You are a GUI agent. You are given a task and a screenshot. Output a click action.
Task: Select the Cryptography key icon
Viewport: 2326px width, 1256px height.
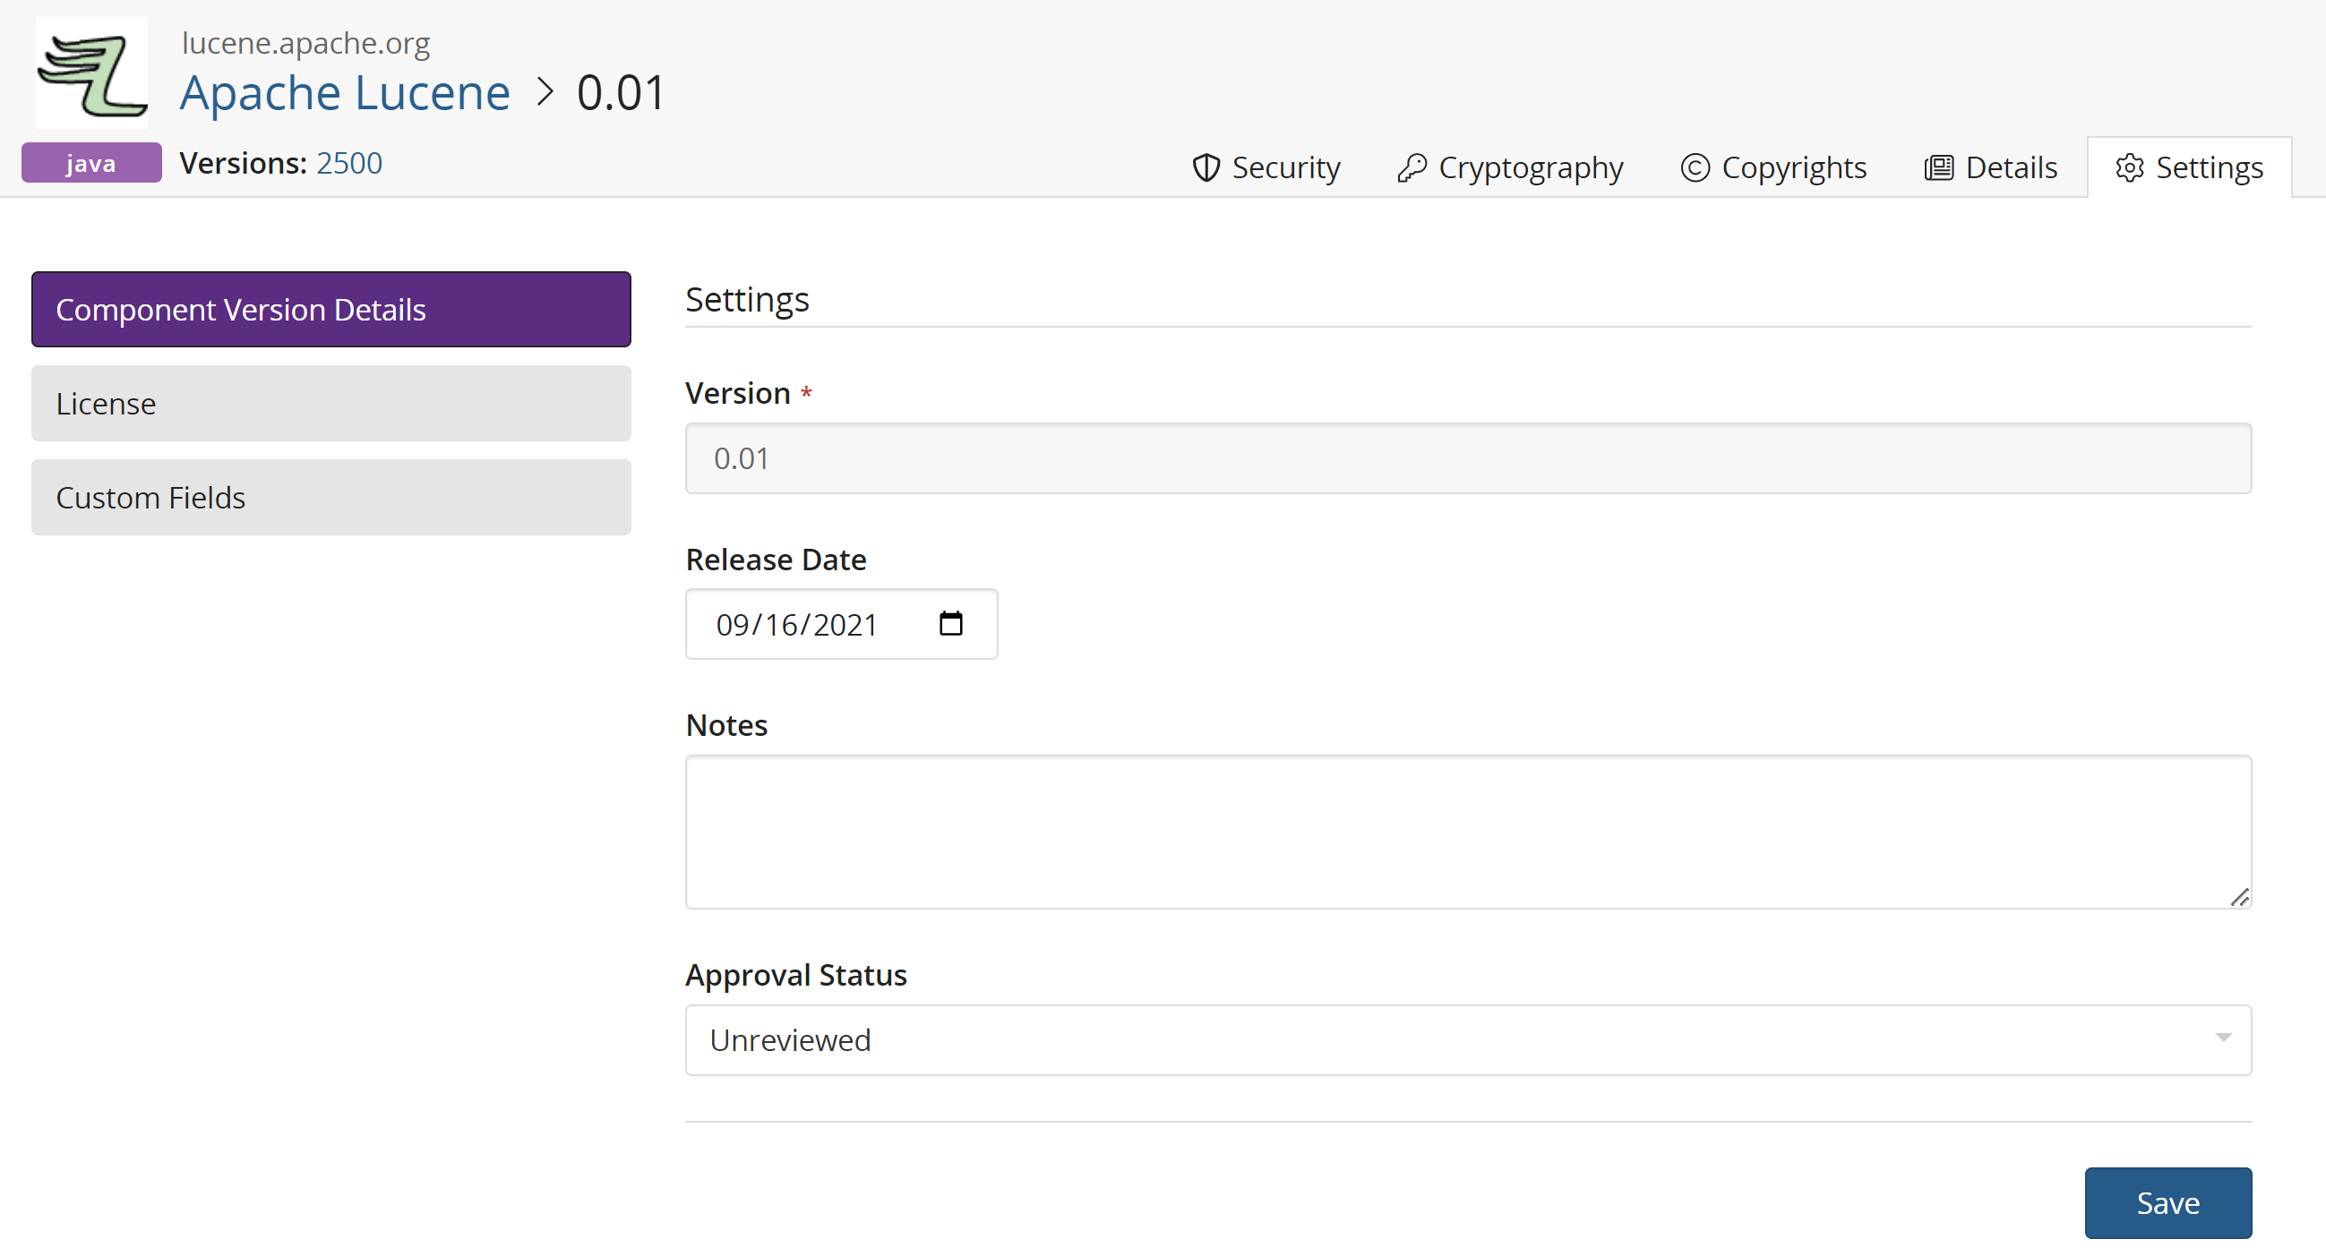pos(1413,167)
